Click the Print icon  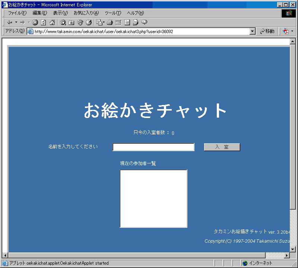click(x=110, y=22)
